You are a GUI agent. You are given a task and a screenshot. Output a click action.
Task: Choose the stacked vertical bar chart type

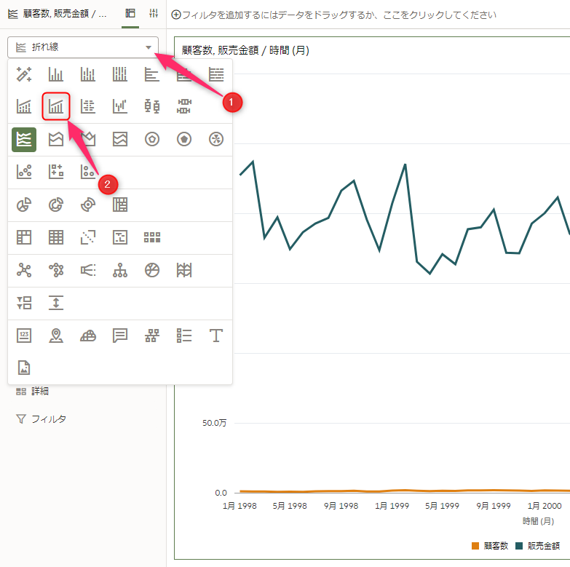pos(88,74)
